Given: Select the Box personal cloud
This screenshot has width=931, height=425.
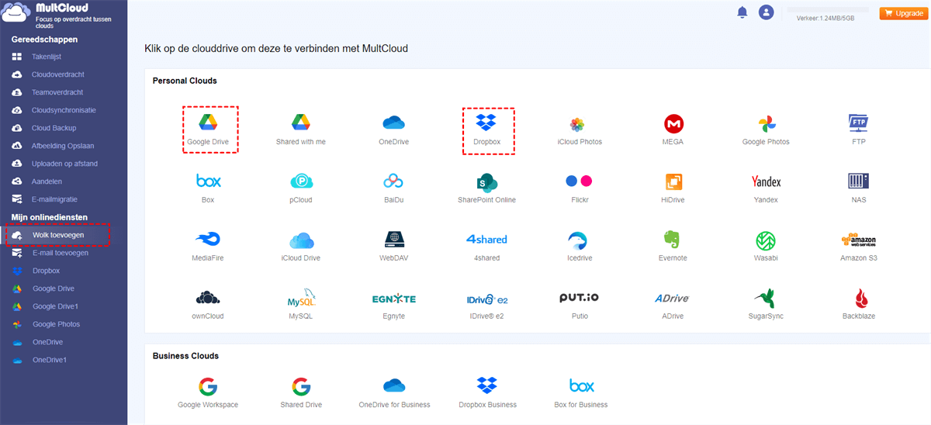Looking at the screenshot, I should [x=208, y=188].
